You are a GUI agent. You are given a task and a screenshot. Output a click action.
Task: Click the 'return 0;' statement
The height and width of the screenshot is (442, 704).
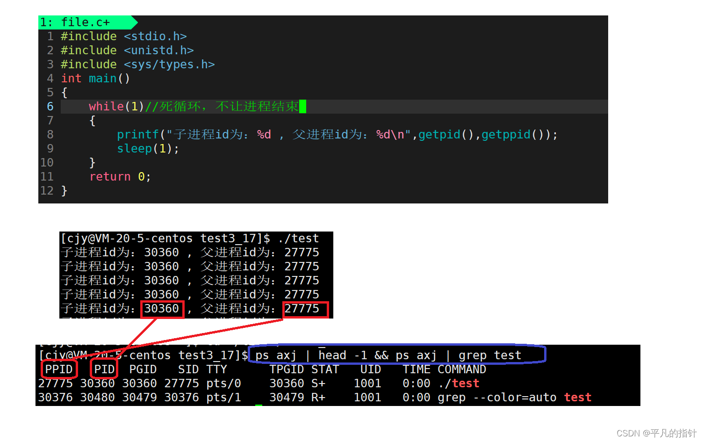click(120, 176)
